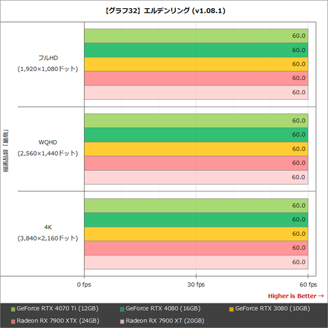Image resolution: width=328 pixels, height=328 pixels.
Task: Click the yellow フルHD RTX 3080 bar
Action: point(196,64)
